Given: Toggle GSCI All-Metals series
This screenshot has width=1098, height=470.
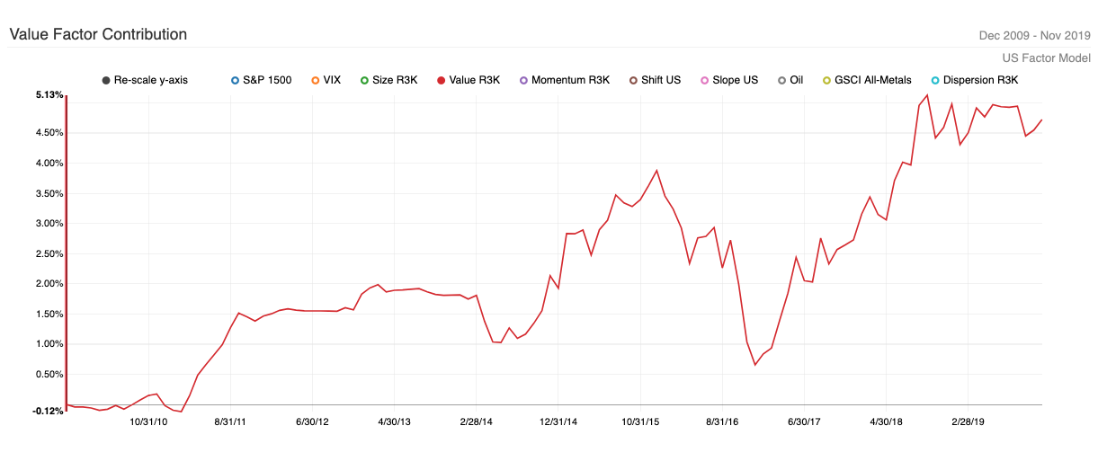Looking at the screenshot, I should (867, 80).
